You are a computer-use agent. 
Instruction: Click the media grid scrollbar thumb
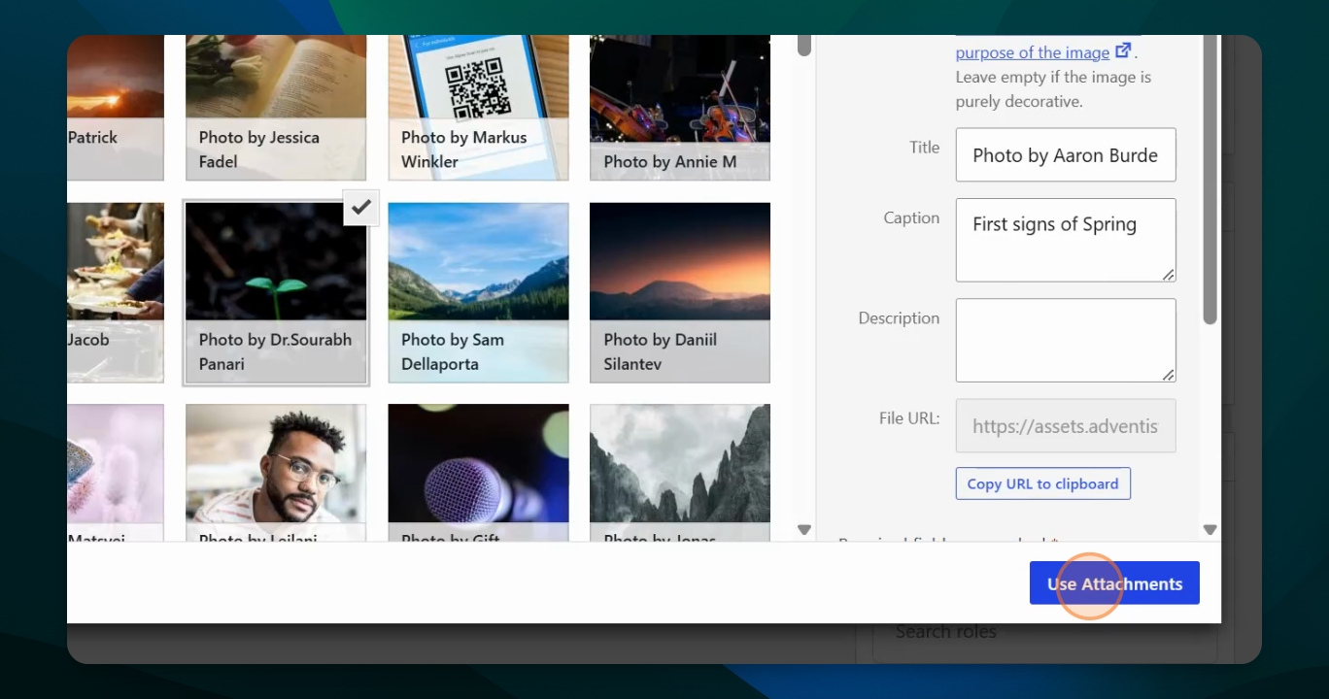click(803, 46)
